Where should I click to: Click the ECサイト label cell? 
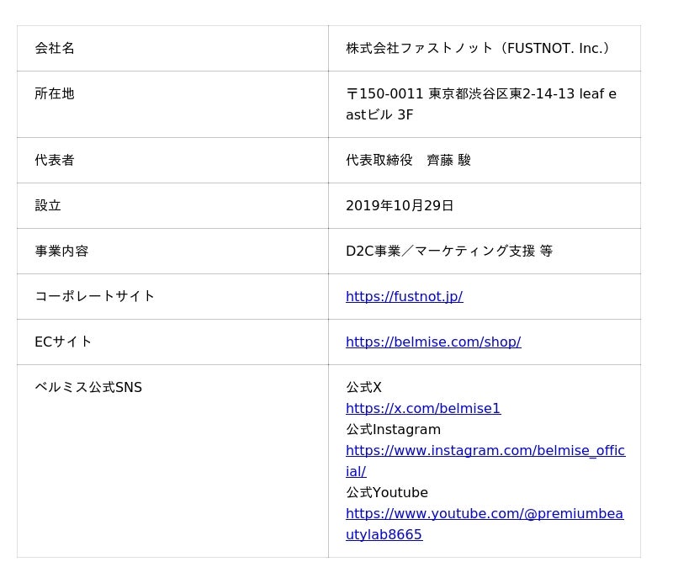(63, 342)
